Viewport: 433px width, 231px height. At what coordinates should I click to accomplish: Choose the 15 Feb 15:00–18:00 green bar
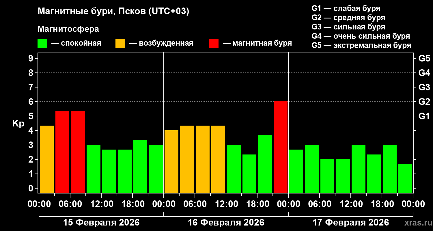125,171
